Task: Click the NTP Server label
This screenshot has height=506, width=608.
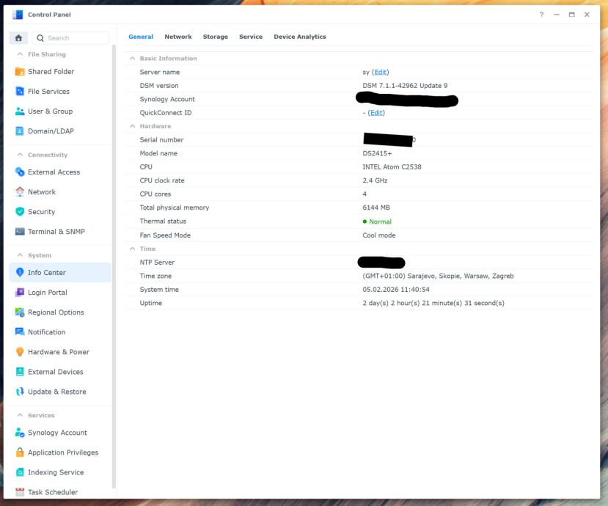Action: [157, 263]
